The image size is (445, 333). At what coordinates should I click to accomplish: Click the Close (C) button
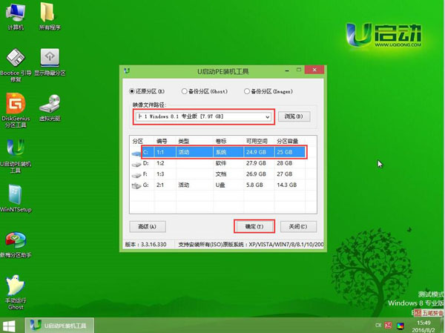point(298,226)
